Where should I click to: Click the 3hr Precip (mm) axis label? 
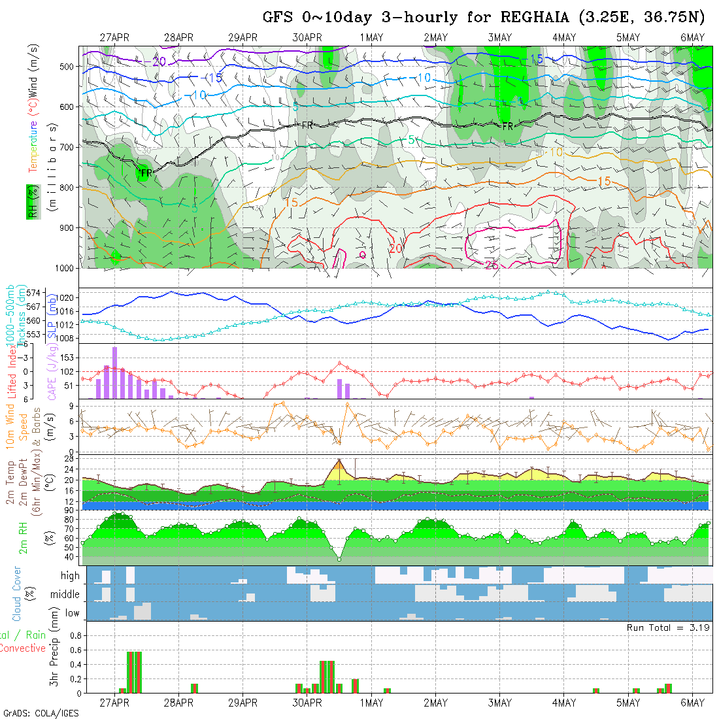[x=54, y=647]
